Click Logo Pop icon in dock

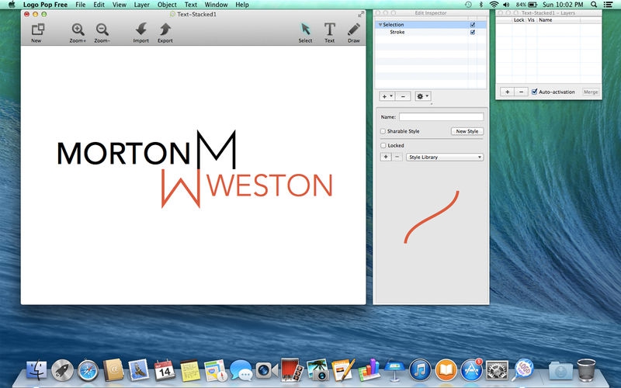(x=522, y=369)
